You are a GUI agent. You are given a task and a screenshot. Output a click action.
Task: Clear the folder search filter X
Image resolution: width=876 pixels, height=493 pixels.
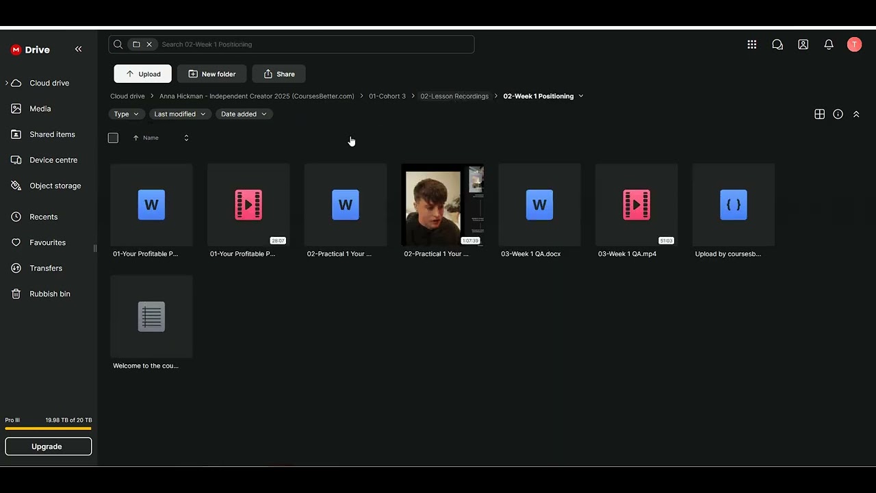149,45
